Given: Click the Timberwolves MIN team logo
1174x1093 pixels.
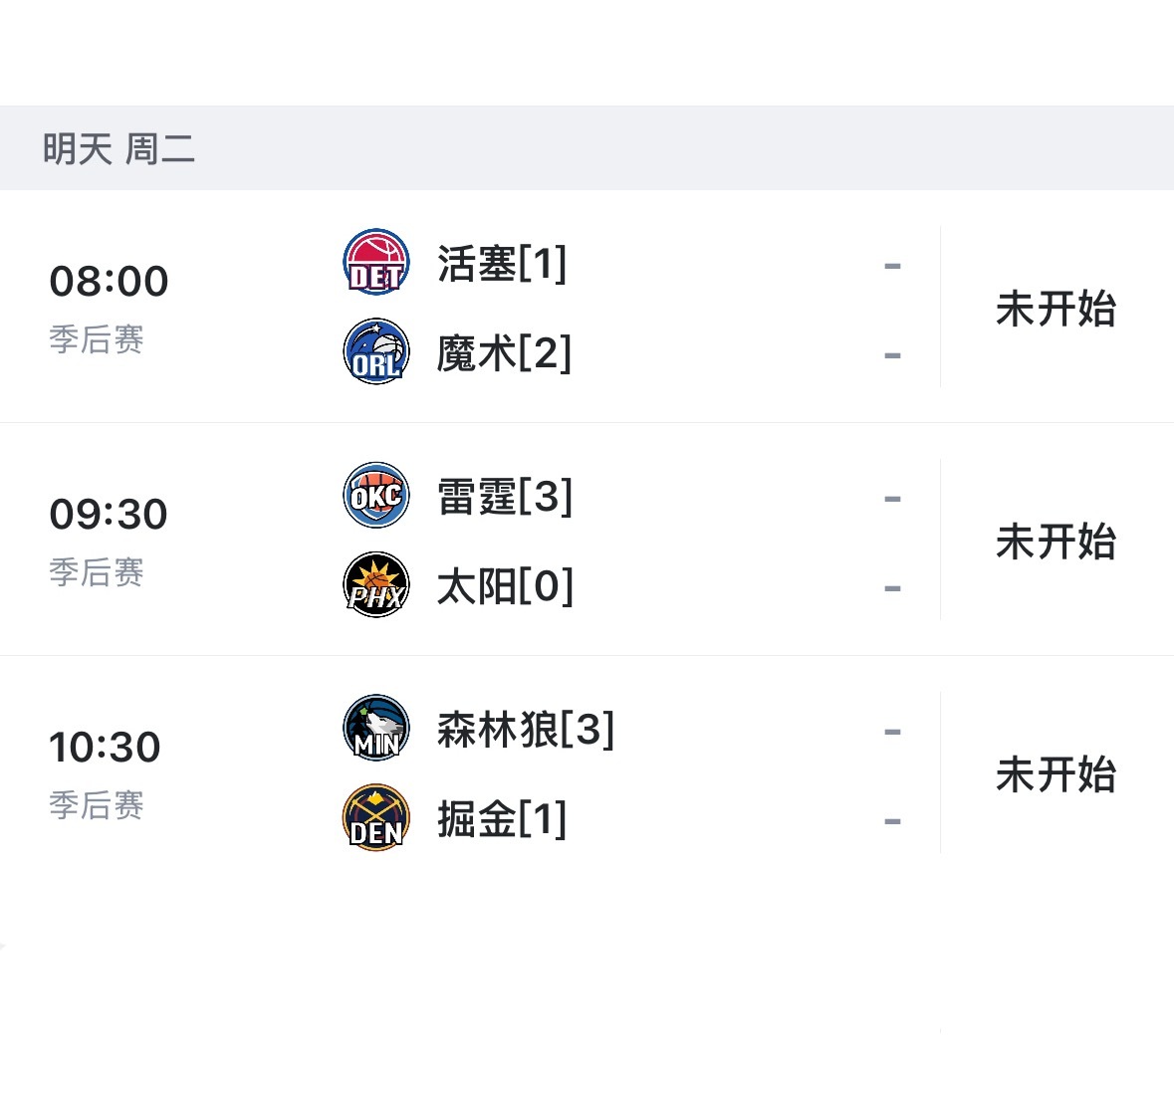Looking at the screenshot, I should click(x=375, y=728).
